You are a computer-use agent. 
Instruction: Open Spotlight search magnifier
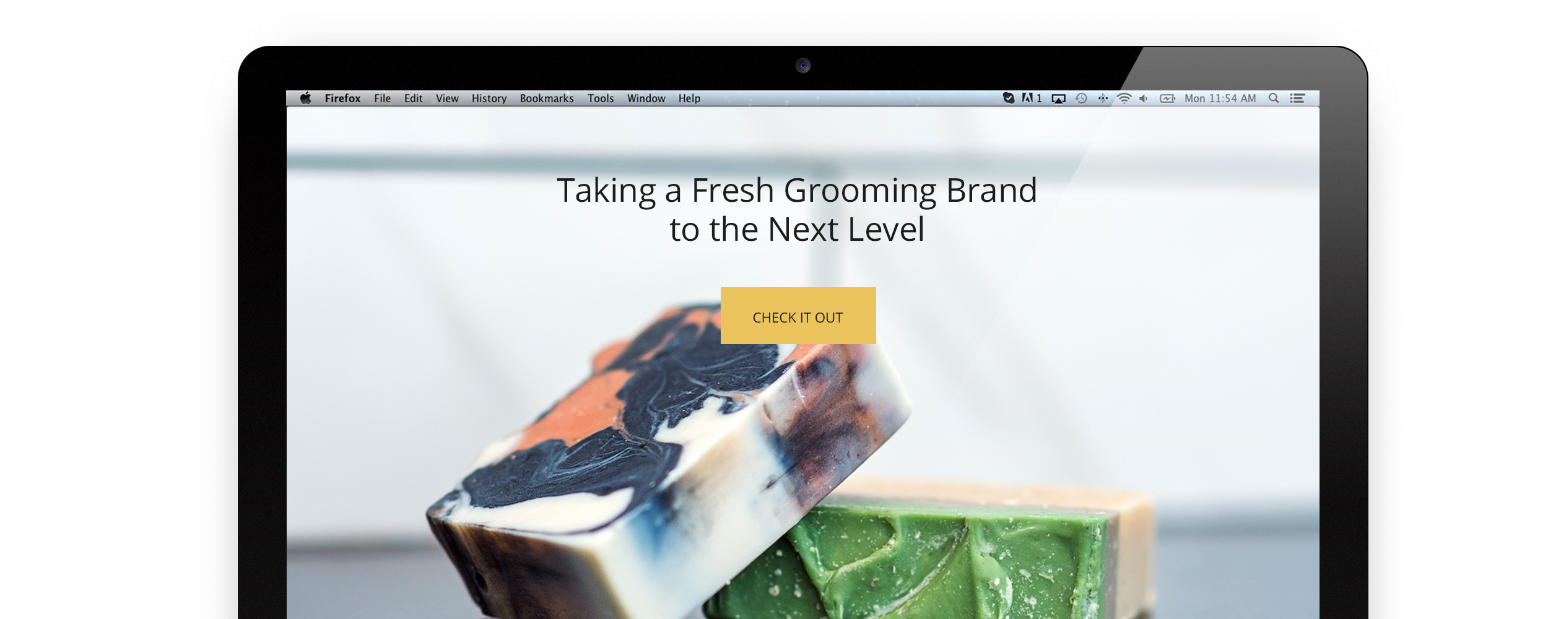point(1273,98)
